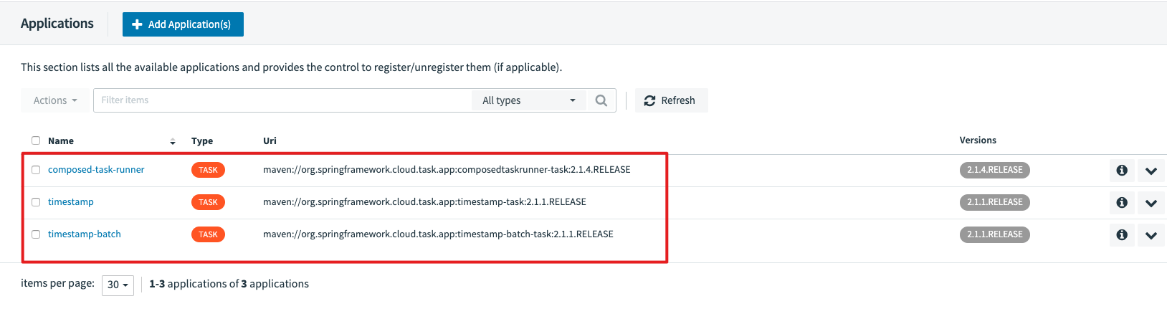Open the timestamp-batch application link

click(x=84, y=234)
